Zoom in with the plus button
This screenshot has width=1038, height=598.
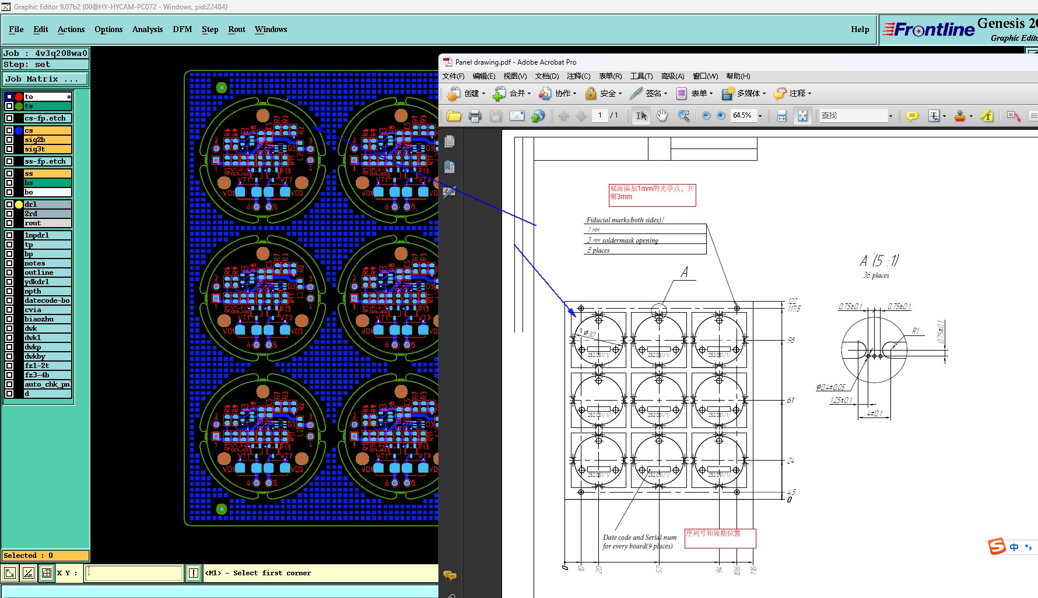(721, 116)
